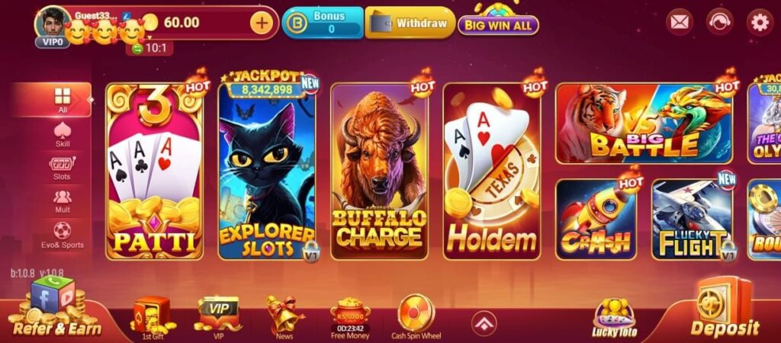This screenshot has height=343, width=781.
Task: Open the Crash rocket game
Action: click(596, 220)
